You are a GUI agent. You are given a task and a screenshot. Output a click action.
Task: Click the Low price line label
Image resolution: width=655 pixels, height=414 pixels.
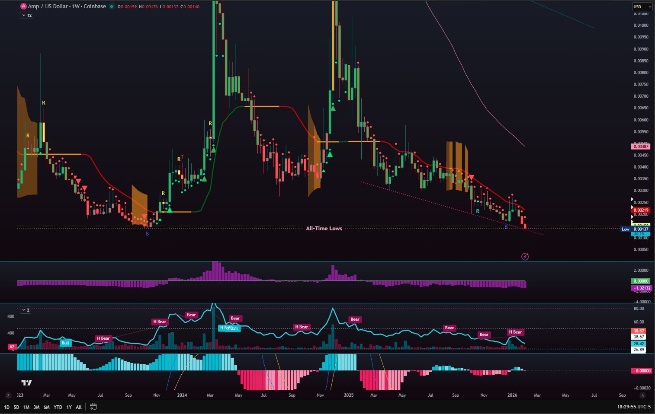[x=626, y=229]
